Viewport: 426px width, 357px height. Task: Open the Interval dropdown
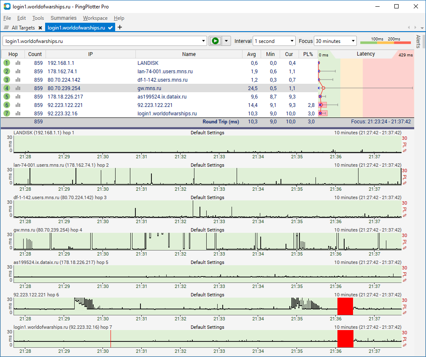(292, 41)
